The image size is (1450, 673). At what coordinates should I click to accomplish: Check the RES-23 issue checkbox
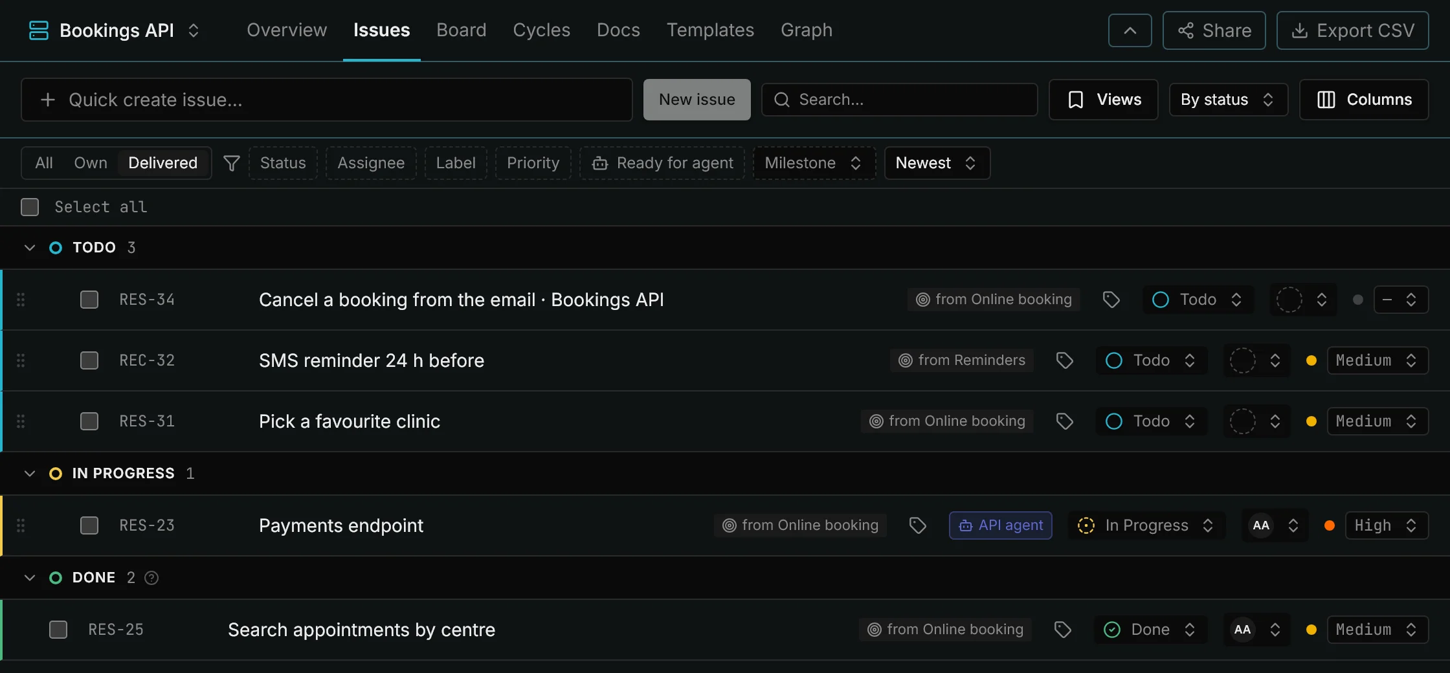[89, 525]
